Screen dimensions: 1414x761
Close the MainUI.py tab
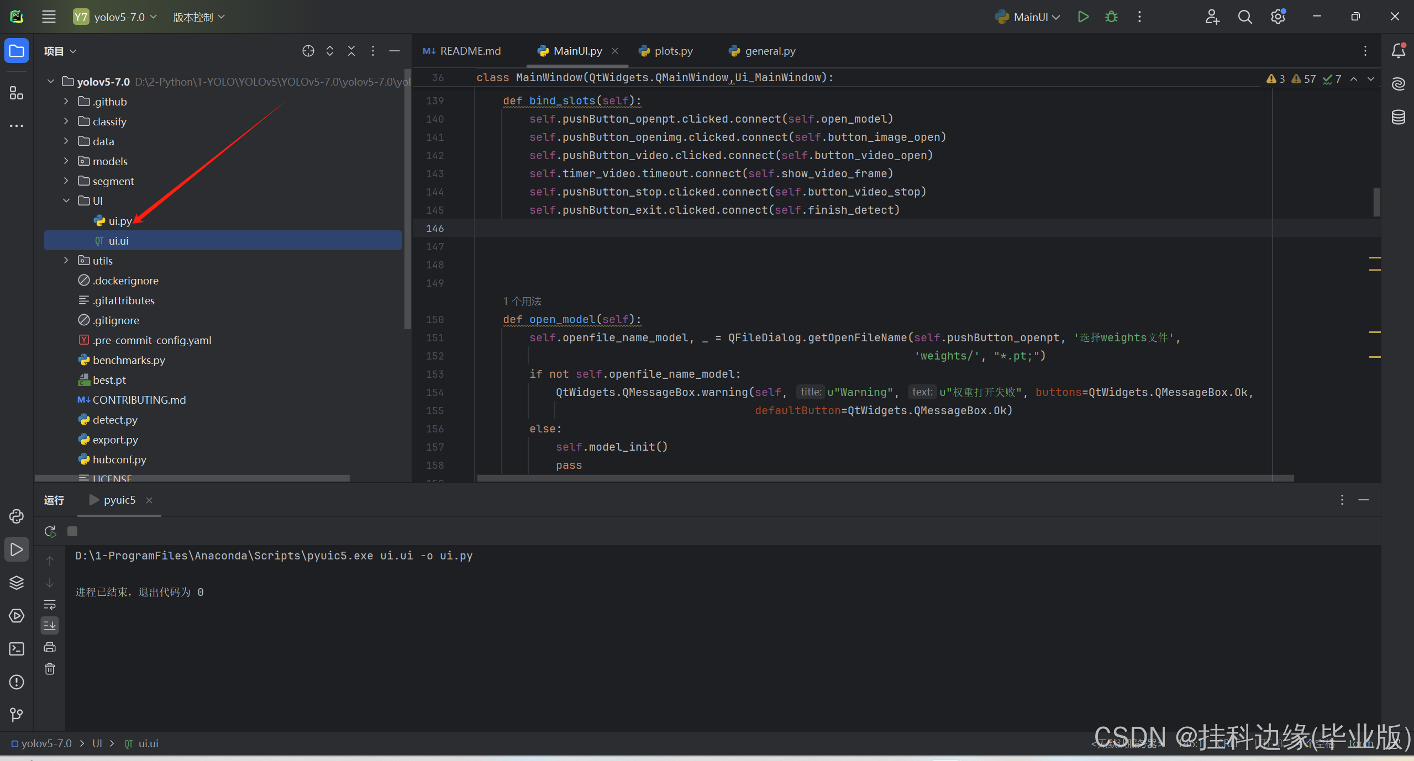[x=615, y=51]
